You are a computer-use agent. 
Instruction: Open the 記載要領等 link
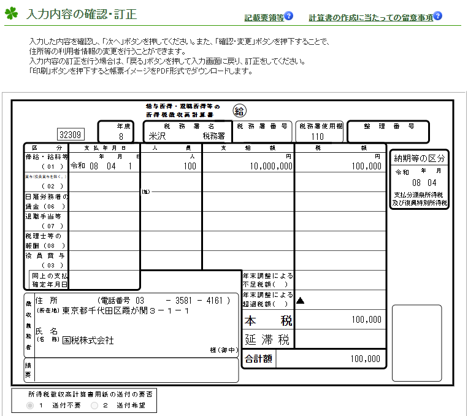pos(264,18)
